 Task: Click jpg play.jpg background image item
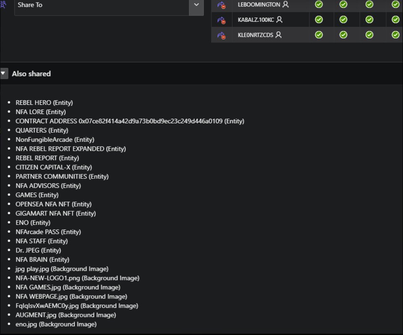pyautogui.click(x=62, y=269)
